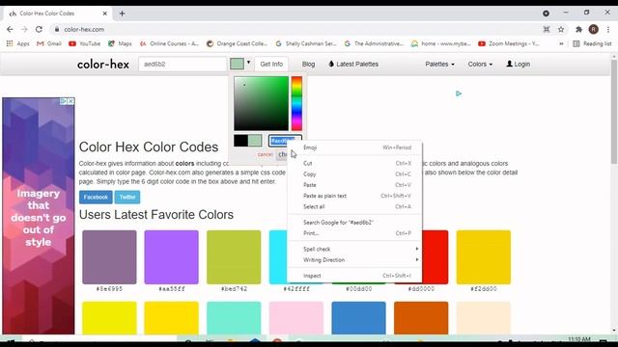The image size is (618, 347).
Task: Open the Gmail bookmark
Action: [49, 43]
